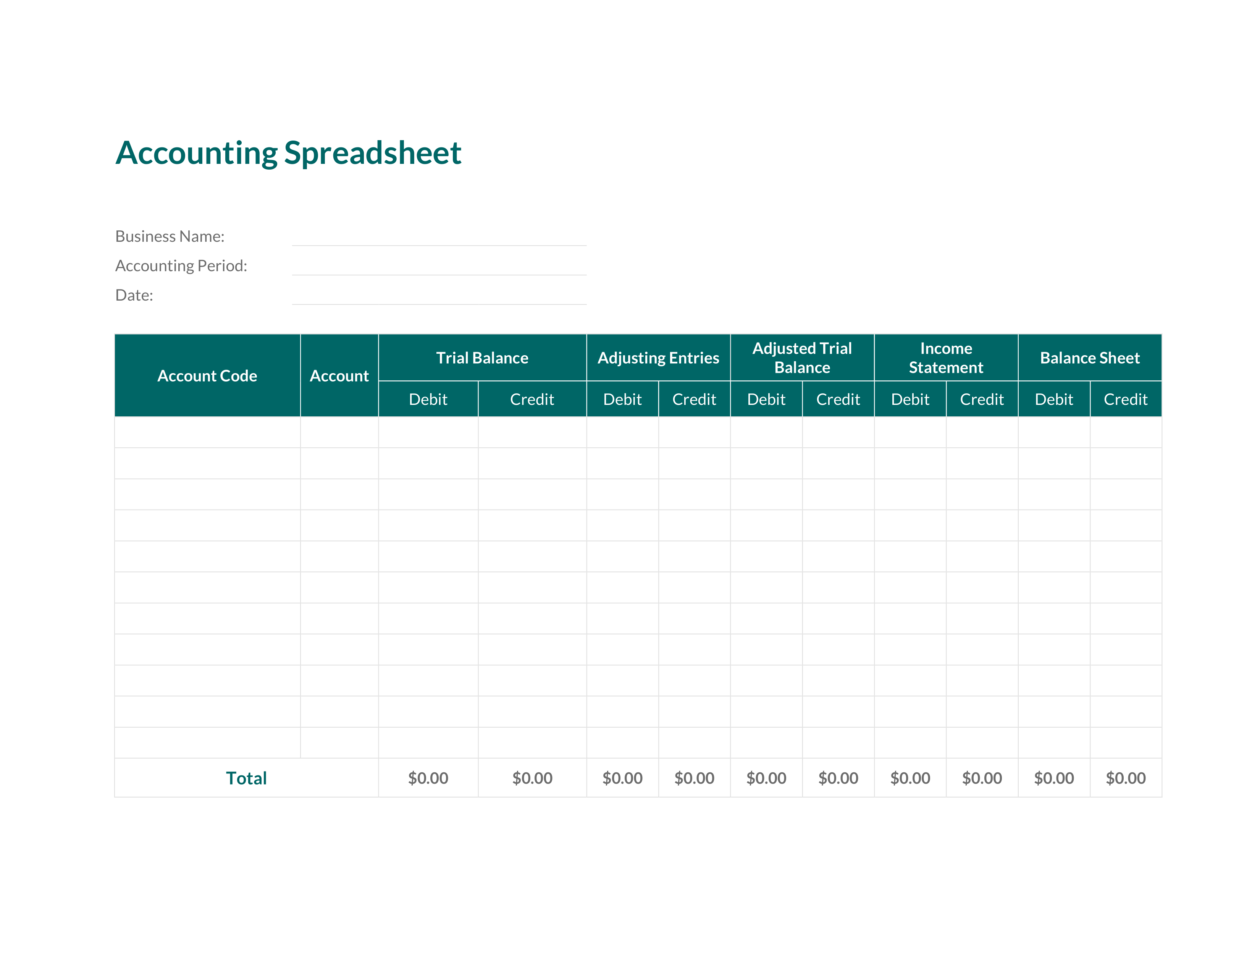Click $0.00 total for Balance Sheet Credit
1260x974 pixels.
pyautogui.click(x=1126, y=778)
